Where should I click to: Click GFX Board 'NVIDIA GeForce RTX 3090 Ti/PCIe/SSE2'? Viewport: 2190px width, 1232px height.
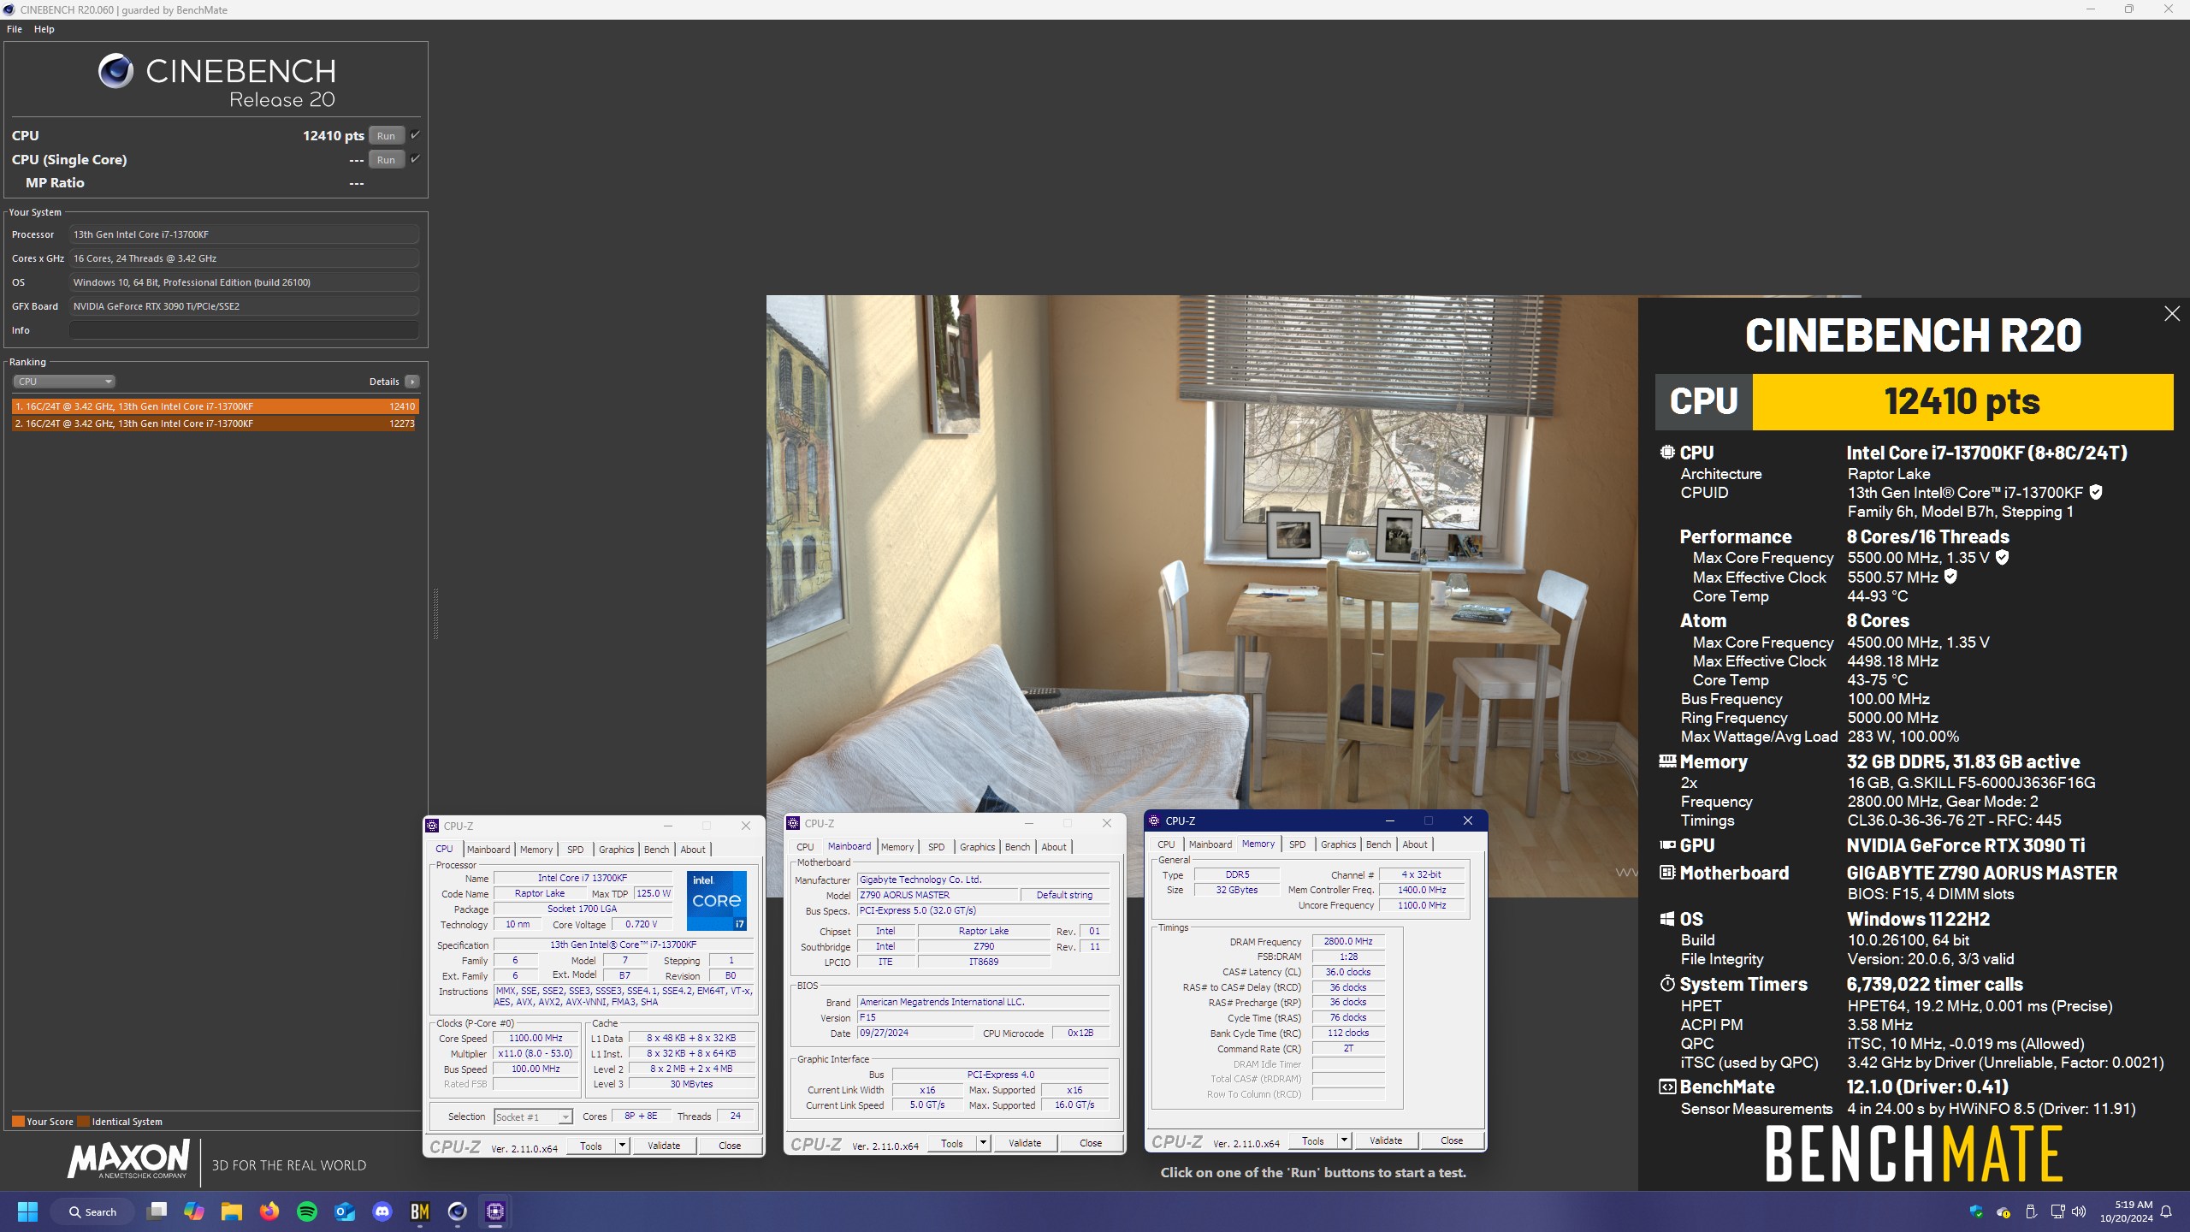click(244, 306)
